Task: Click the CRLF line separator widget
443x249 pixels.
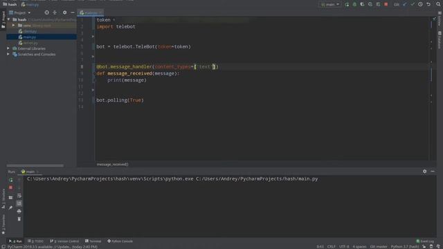Action: click(x=331, y=247)
